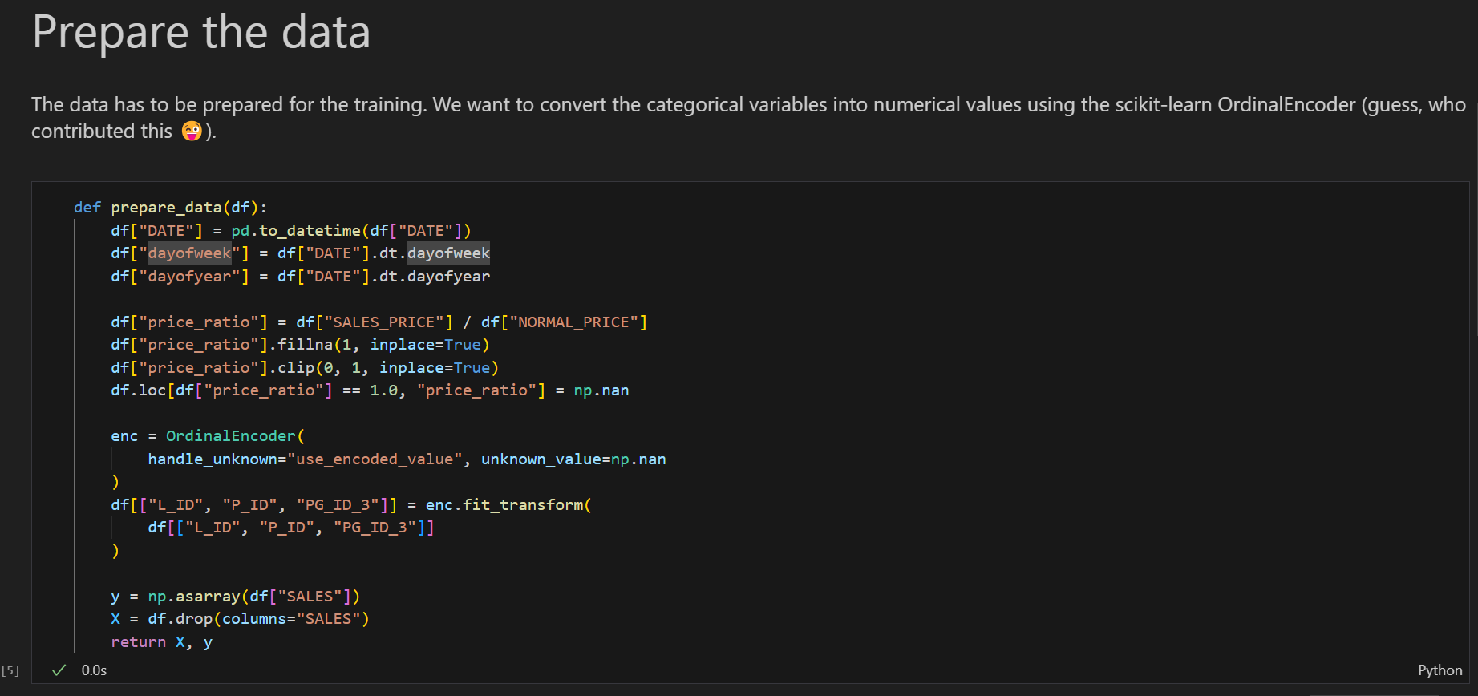Viewport: 1478px width, 696px height.
Task: Click the fillna(1, inplace=True) call
Action: [x=383, y=345]
